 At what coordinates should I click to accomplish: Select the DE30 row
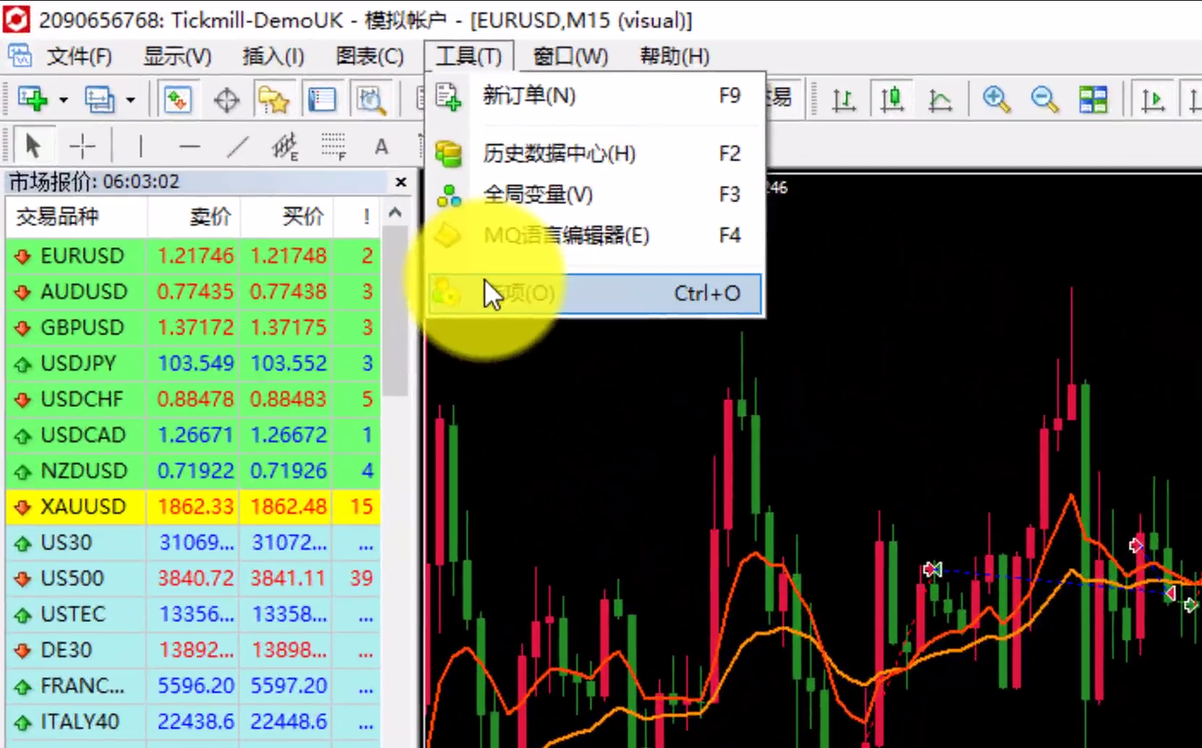coord(193,650)
